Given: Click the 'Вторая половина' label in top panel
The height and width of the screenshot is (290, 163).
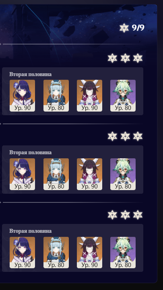Looking at the screenshot, I should [x=30, y=75].
